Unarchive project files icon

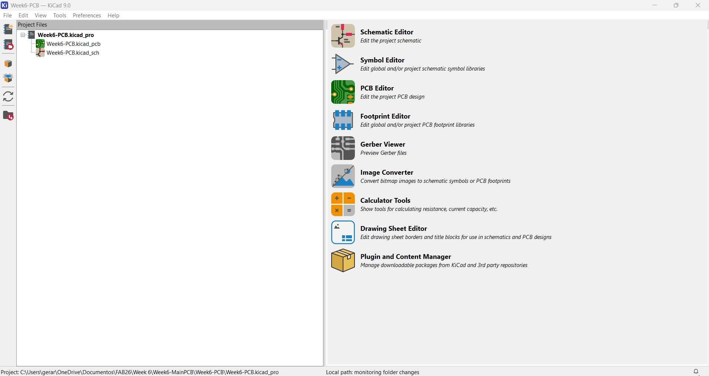point(8,78)
